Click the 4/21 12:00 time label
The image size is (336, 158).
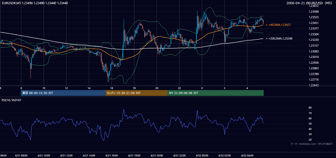(x=66, y=156)
